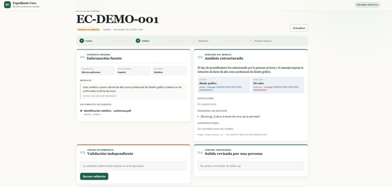This screenshot has height=187, width=392.
Task: Click the Información fuente section heading
Action: coord(104,58)
